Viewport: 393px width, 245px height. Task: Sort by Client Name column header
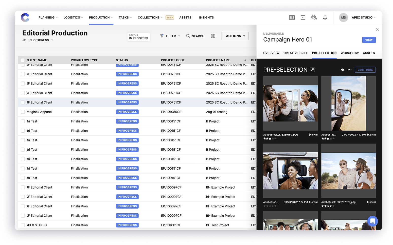[37, 60]
